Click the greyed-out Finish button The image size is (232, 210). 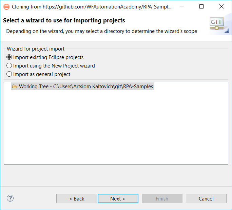point(162,198)
